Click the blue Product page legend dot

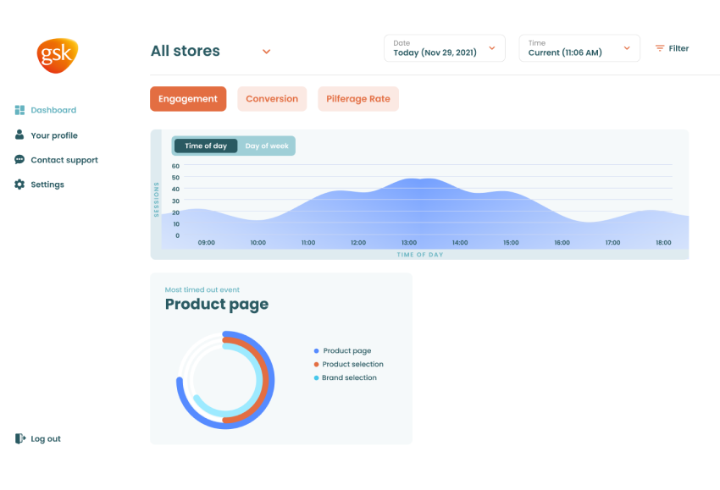[317, 351]
